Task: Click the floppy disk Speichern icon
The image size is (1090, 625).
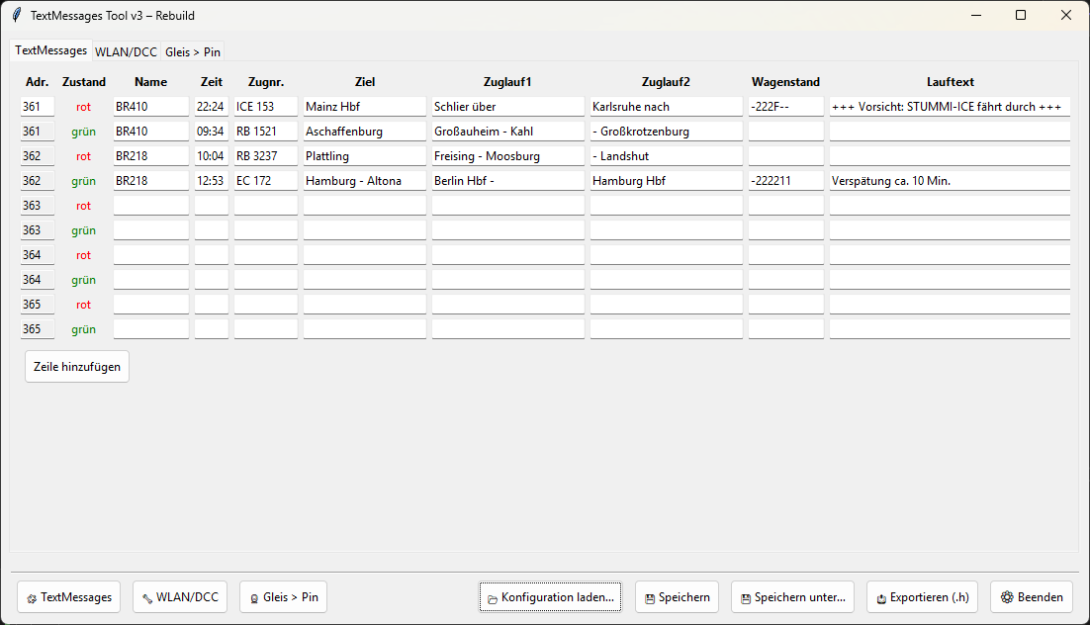Action: (649, 598)
